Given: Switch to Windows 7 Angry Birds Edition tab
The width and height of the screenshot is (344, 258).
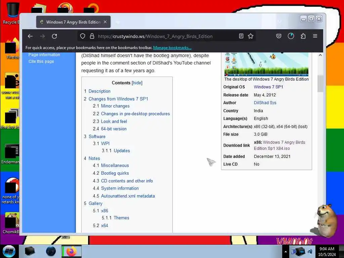Looking at the screenshot, I should click(x=73, y=22).
